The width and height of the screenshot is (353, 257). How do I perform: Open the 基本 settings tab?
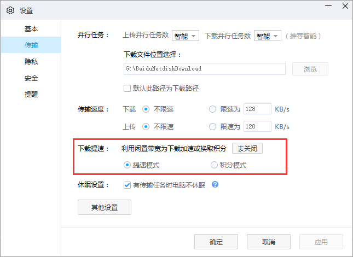pyautogui.click(x=31, y=28)
